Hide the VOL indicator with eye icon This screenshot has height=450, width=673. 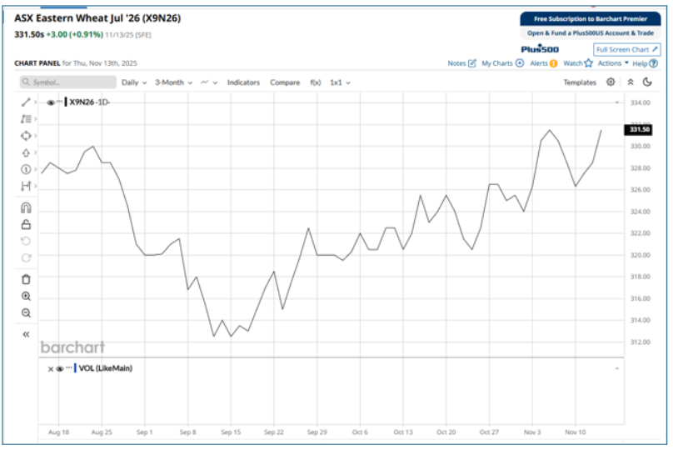pos(59,368)
